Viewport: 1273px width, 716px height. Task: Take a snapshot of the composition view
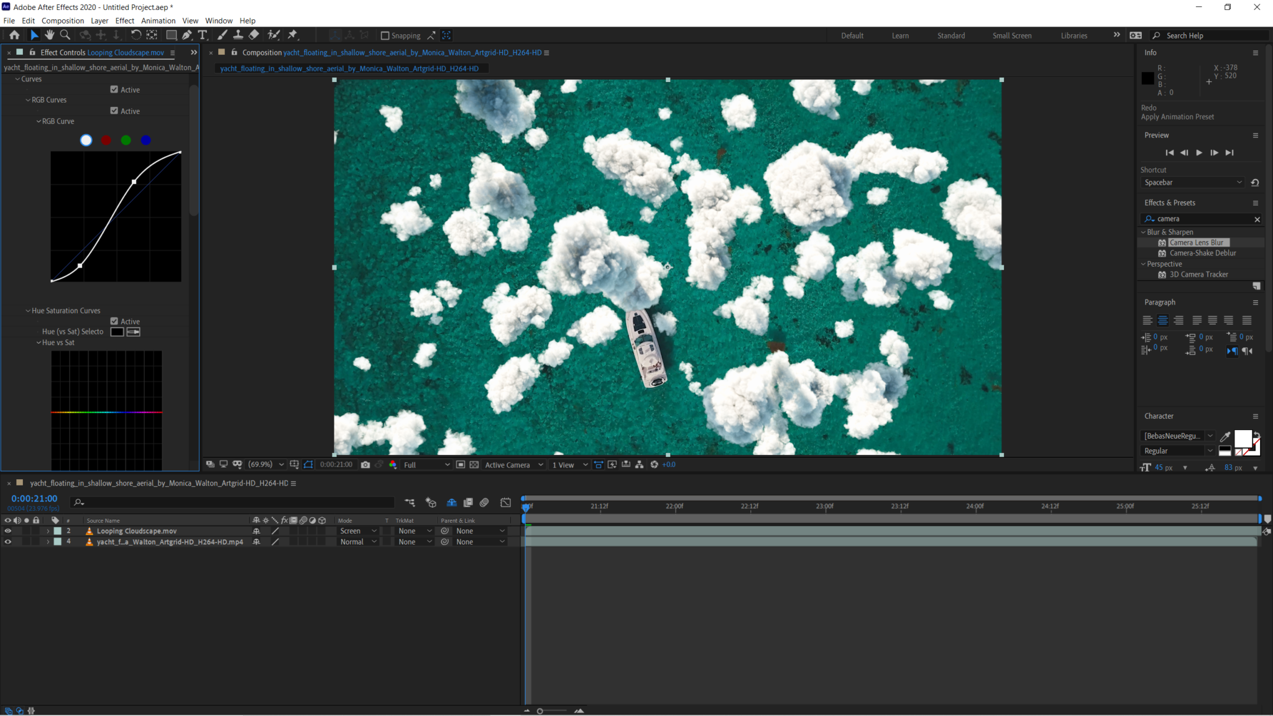pyautogui.click(x=365, y=464)
